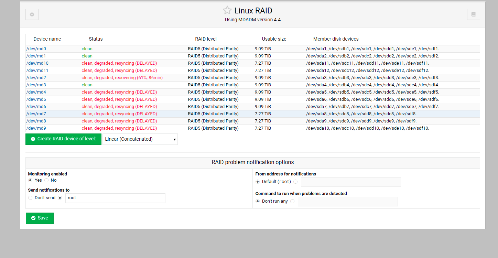Click 'RAID problem notification options' heading
Image resolution: width=498 pixels, height=258 pixels.
pos(253,162)
